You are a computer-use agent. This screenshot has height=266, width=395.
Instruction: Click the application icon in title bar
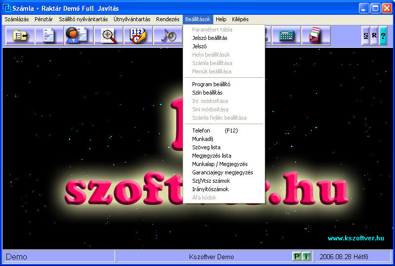coord(6,8)
